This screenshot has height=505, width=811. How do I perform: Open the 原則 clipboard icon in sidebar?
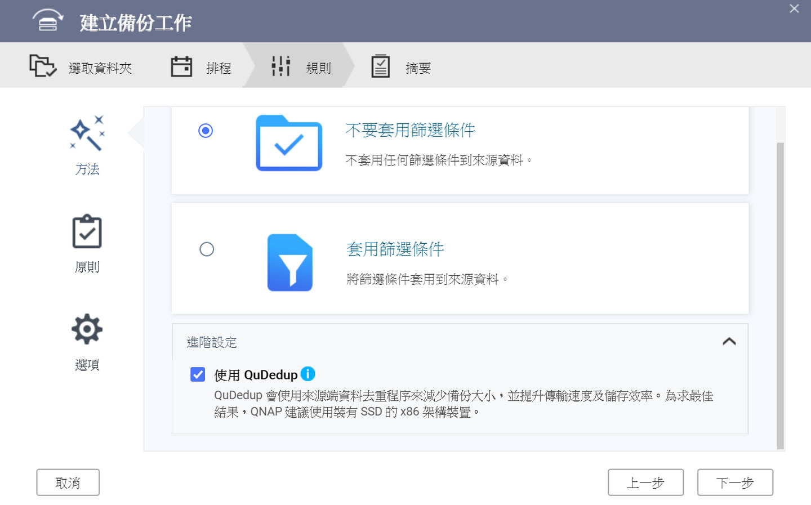[x=87, y=231]
